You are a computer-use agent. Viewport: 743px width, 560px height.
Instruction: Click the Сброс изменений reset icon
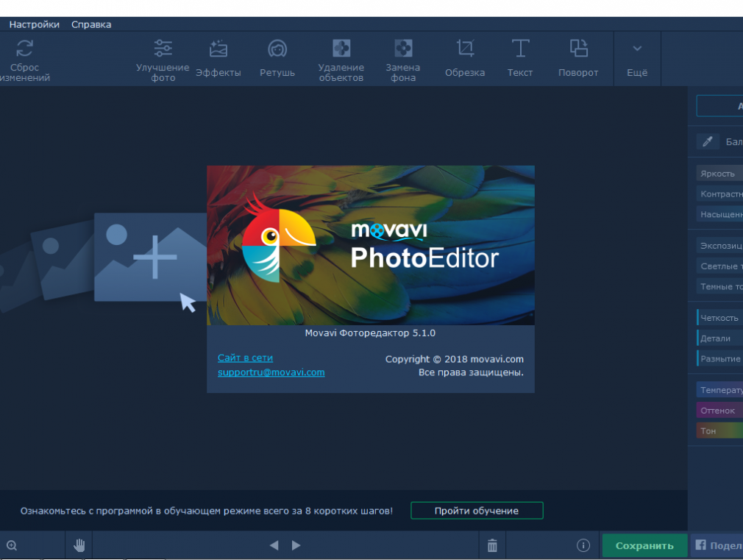click(x=24, y=48)
